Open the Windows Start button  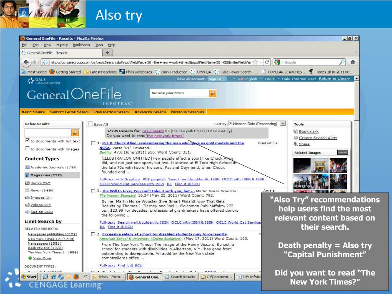29,277
